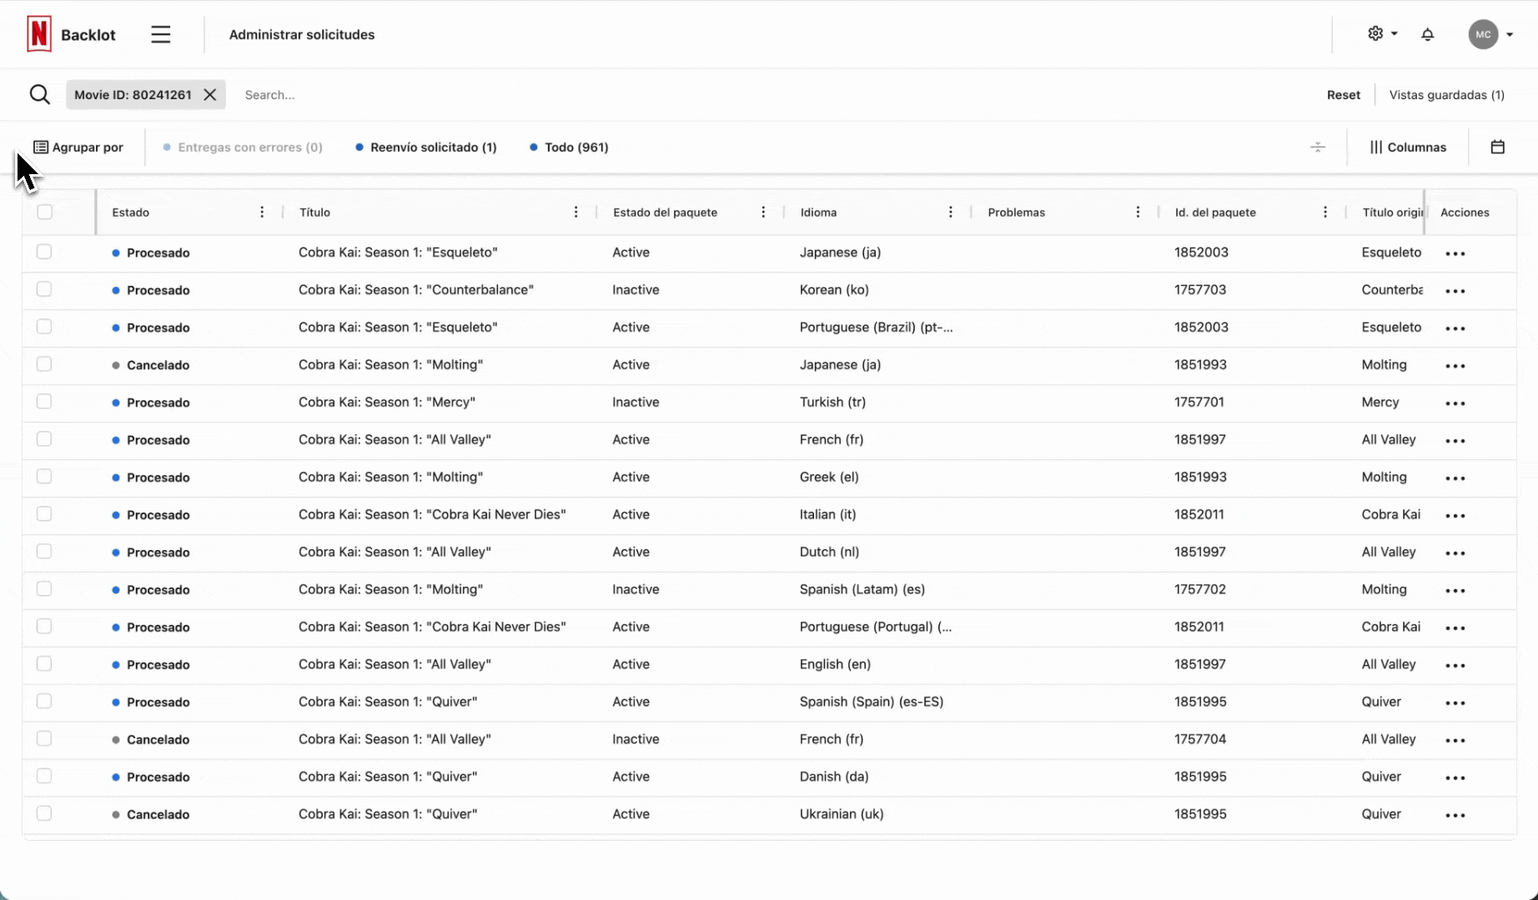1538x900 pixels.
Task: Open the calendar date filter icon
Action: click(1497, 147)
